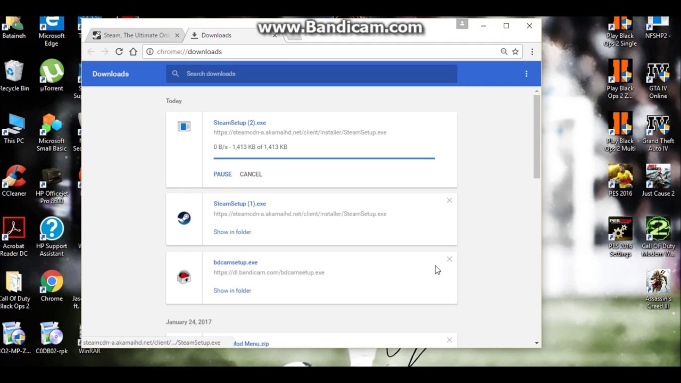Screen dimensions: 681x383
Task: Click the site info icon in address bar
Action: [150, 52]
